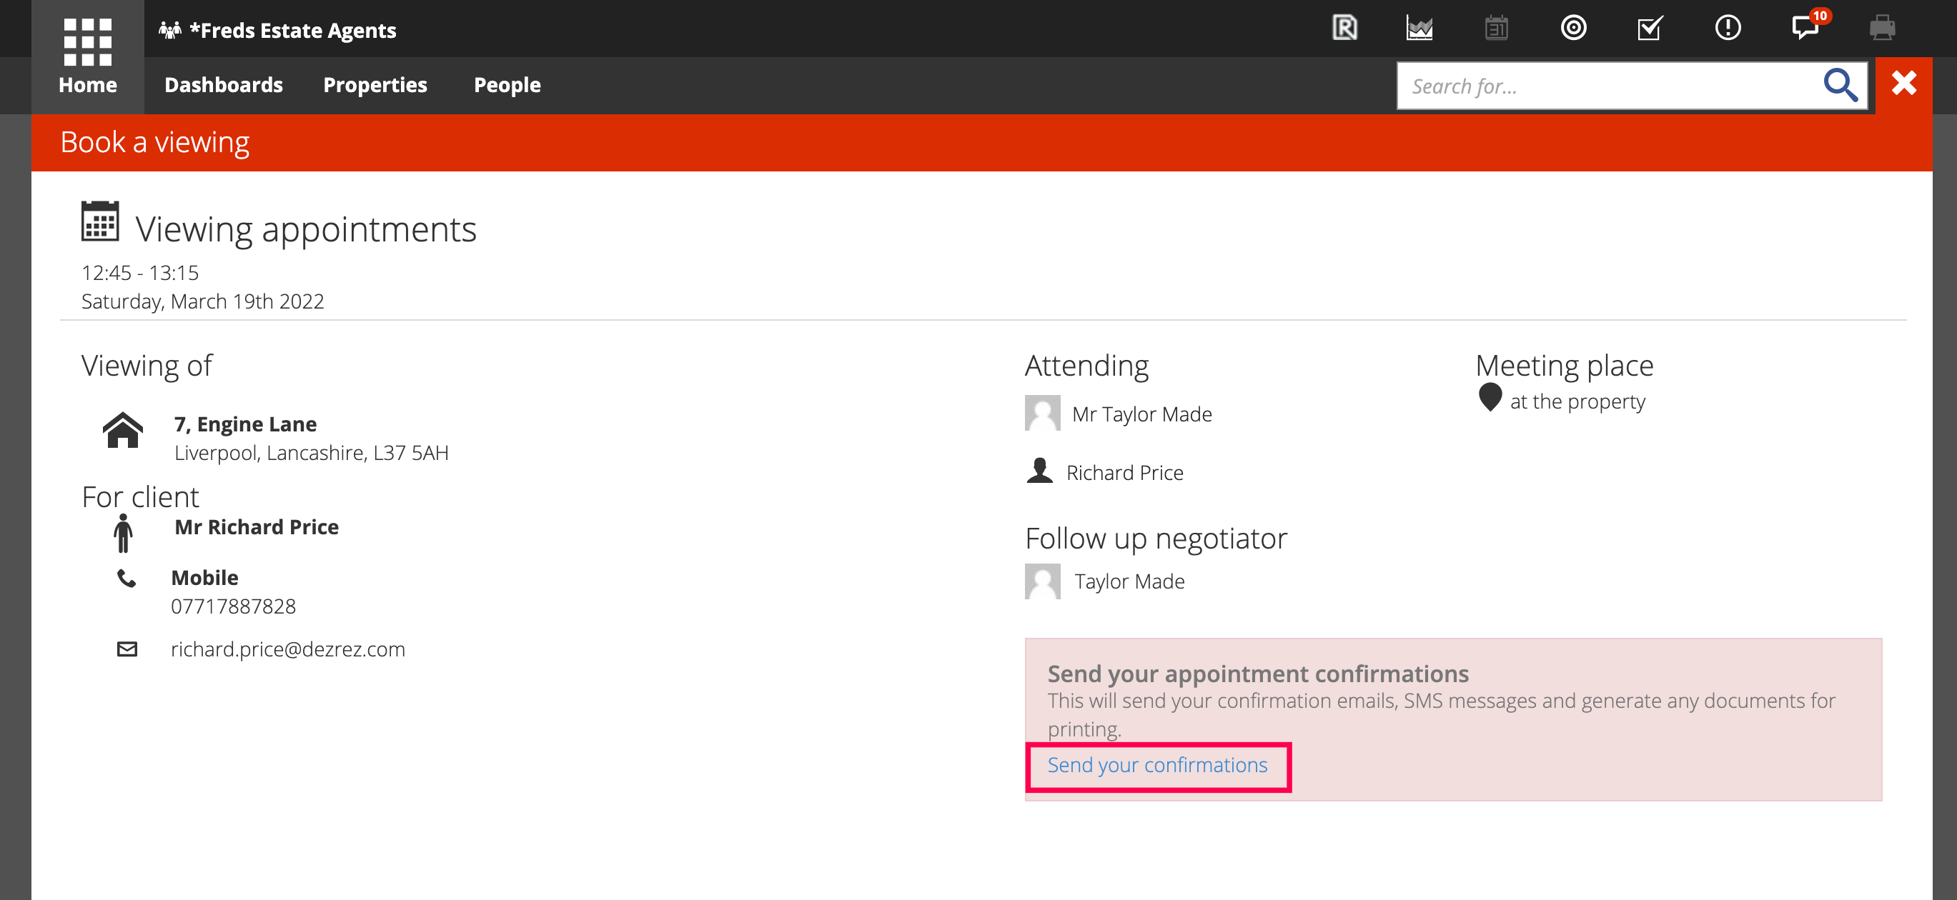Image resolution: width=1957 pixels, height=900 pixels.
Task: Click attendee name Mr Taylor Made
Action: 1142,414
